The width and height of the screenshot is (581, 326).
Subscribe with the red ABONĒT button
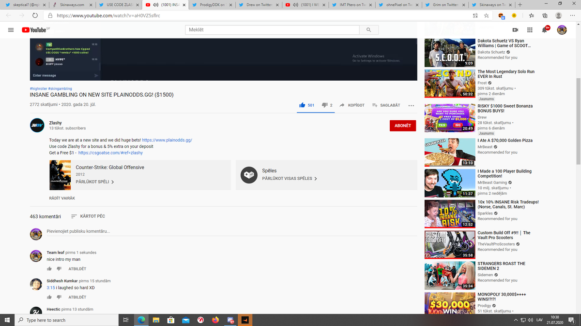click(x=402, y=126)
